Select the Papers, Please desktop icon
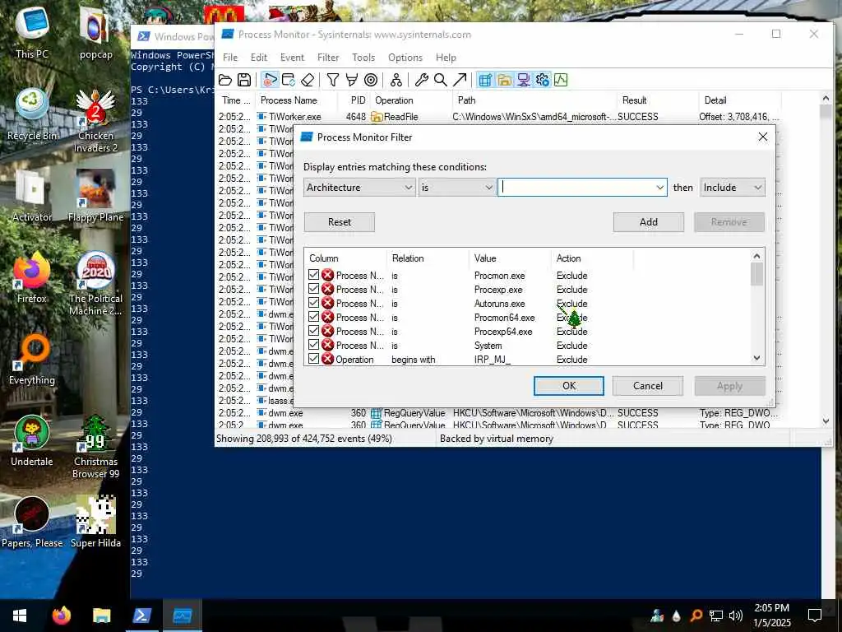The image size is (842, 632). pos(32,523)
